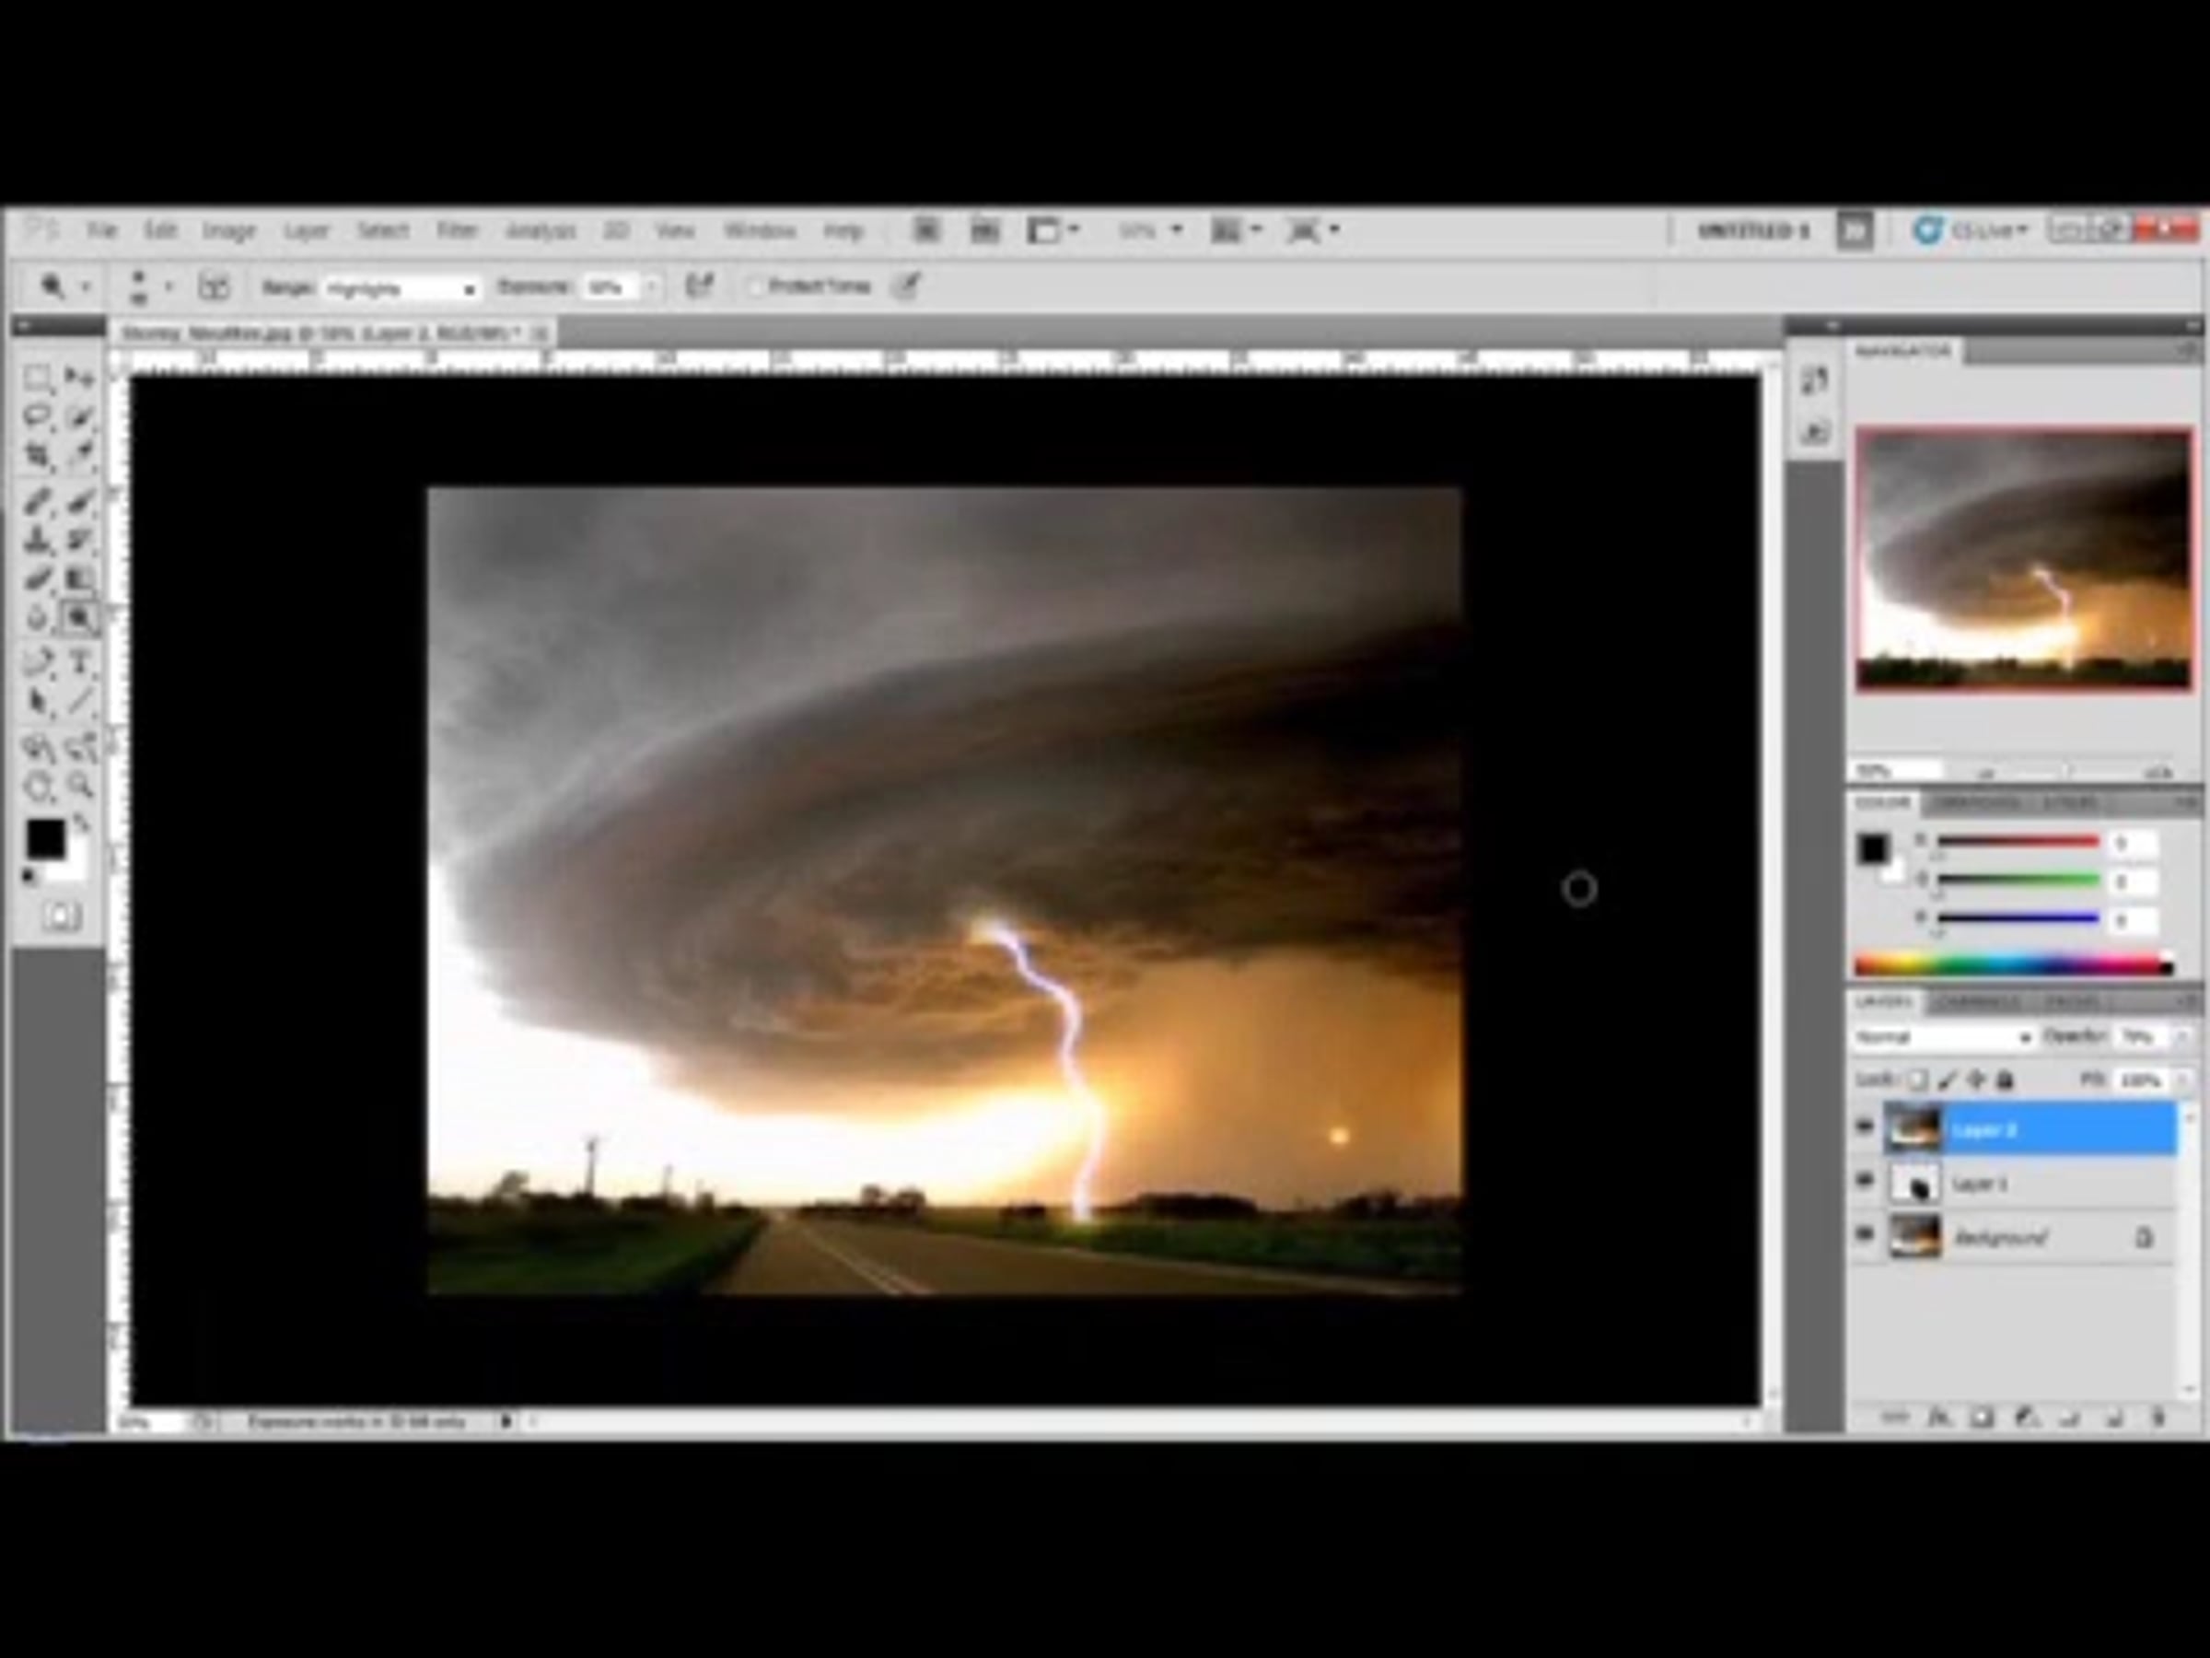Click the foreground color swatch in toolbox
The height and width of the screenshot is (1658, 2210).
click(x=45, y=838)
